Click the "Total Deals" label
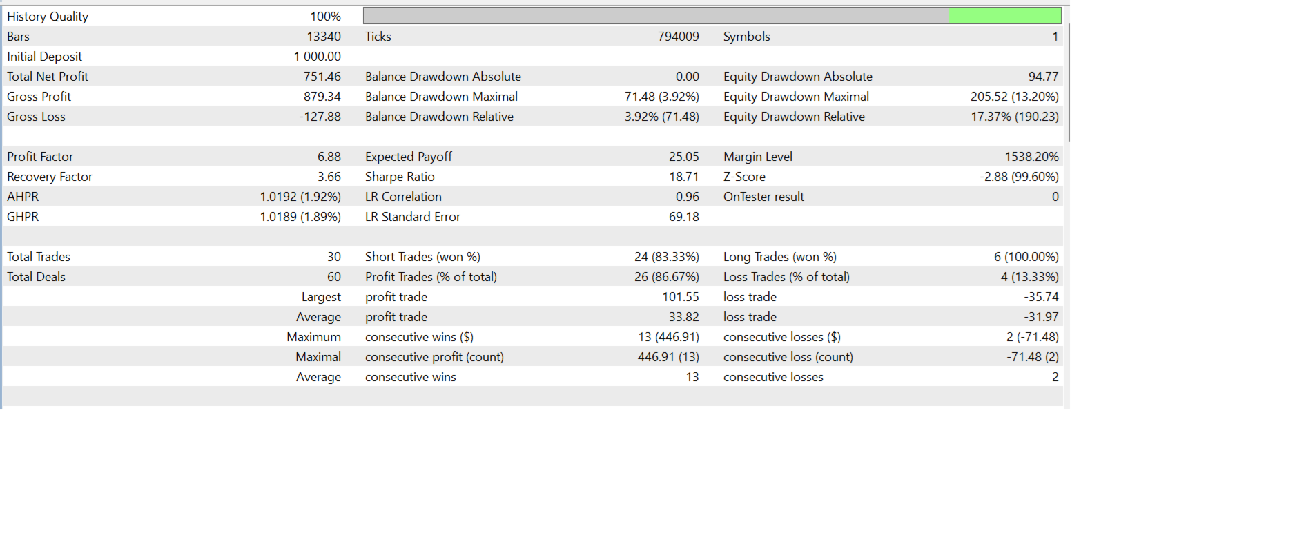The height and width of the screenshot is (540, 1304). point(36,277)
